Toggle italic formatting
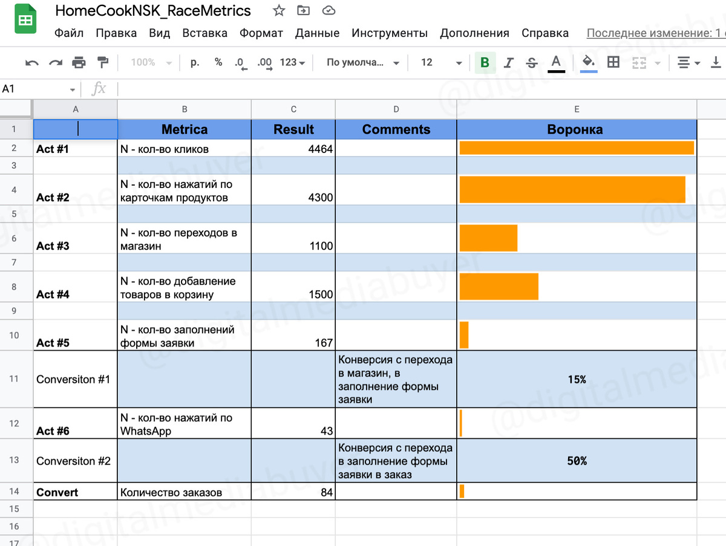726x546 pixels. [509, 62]
